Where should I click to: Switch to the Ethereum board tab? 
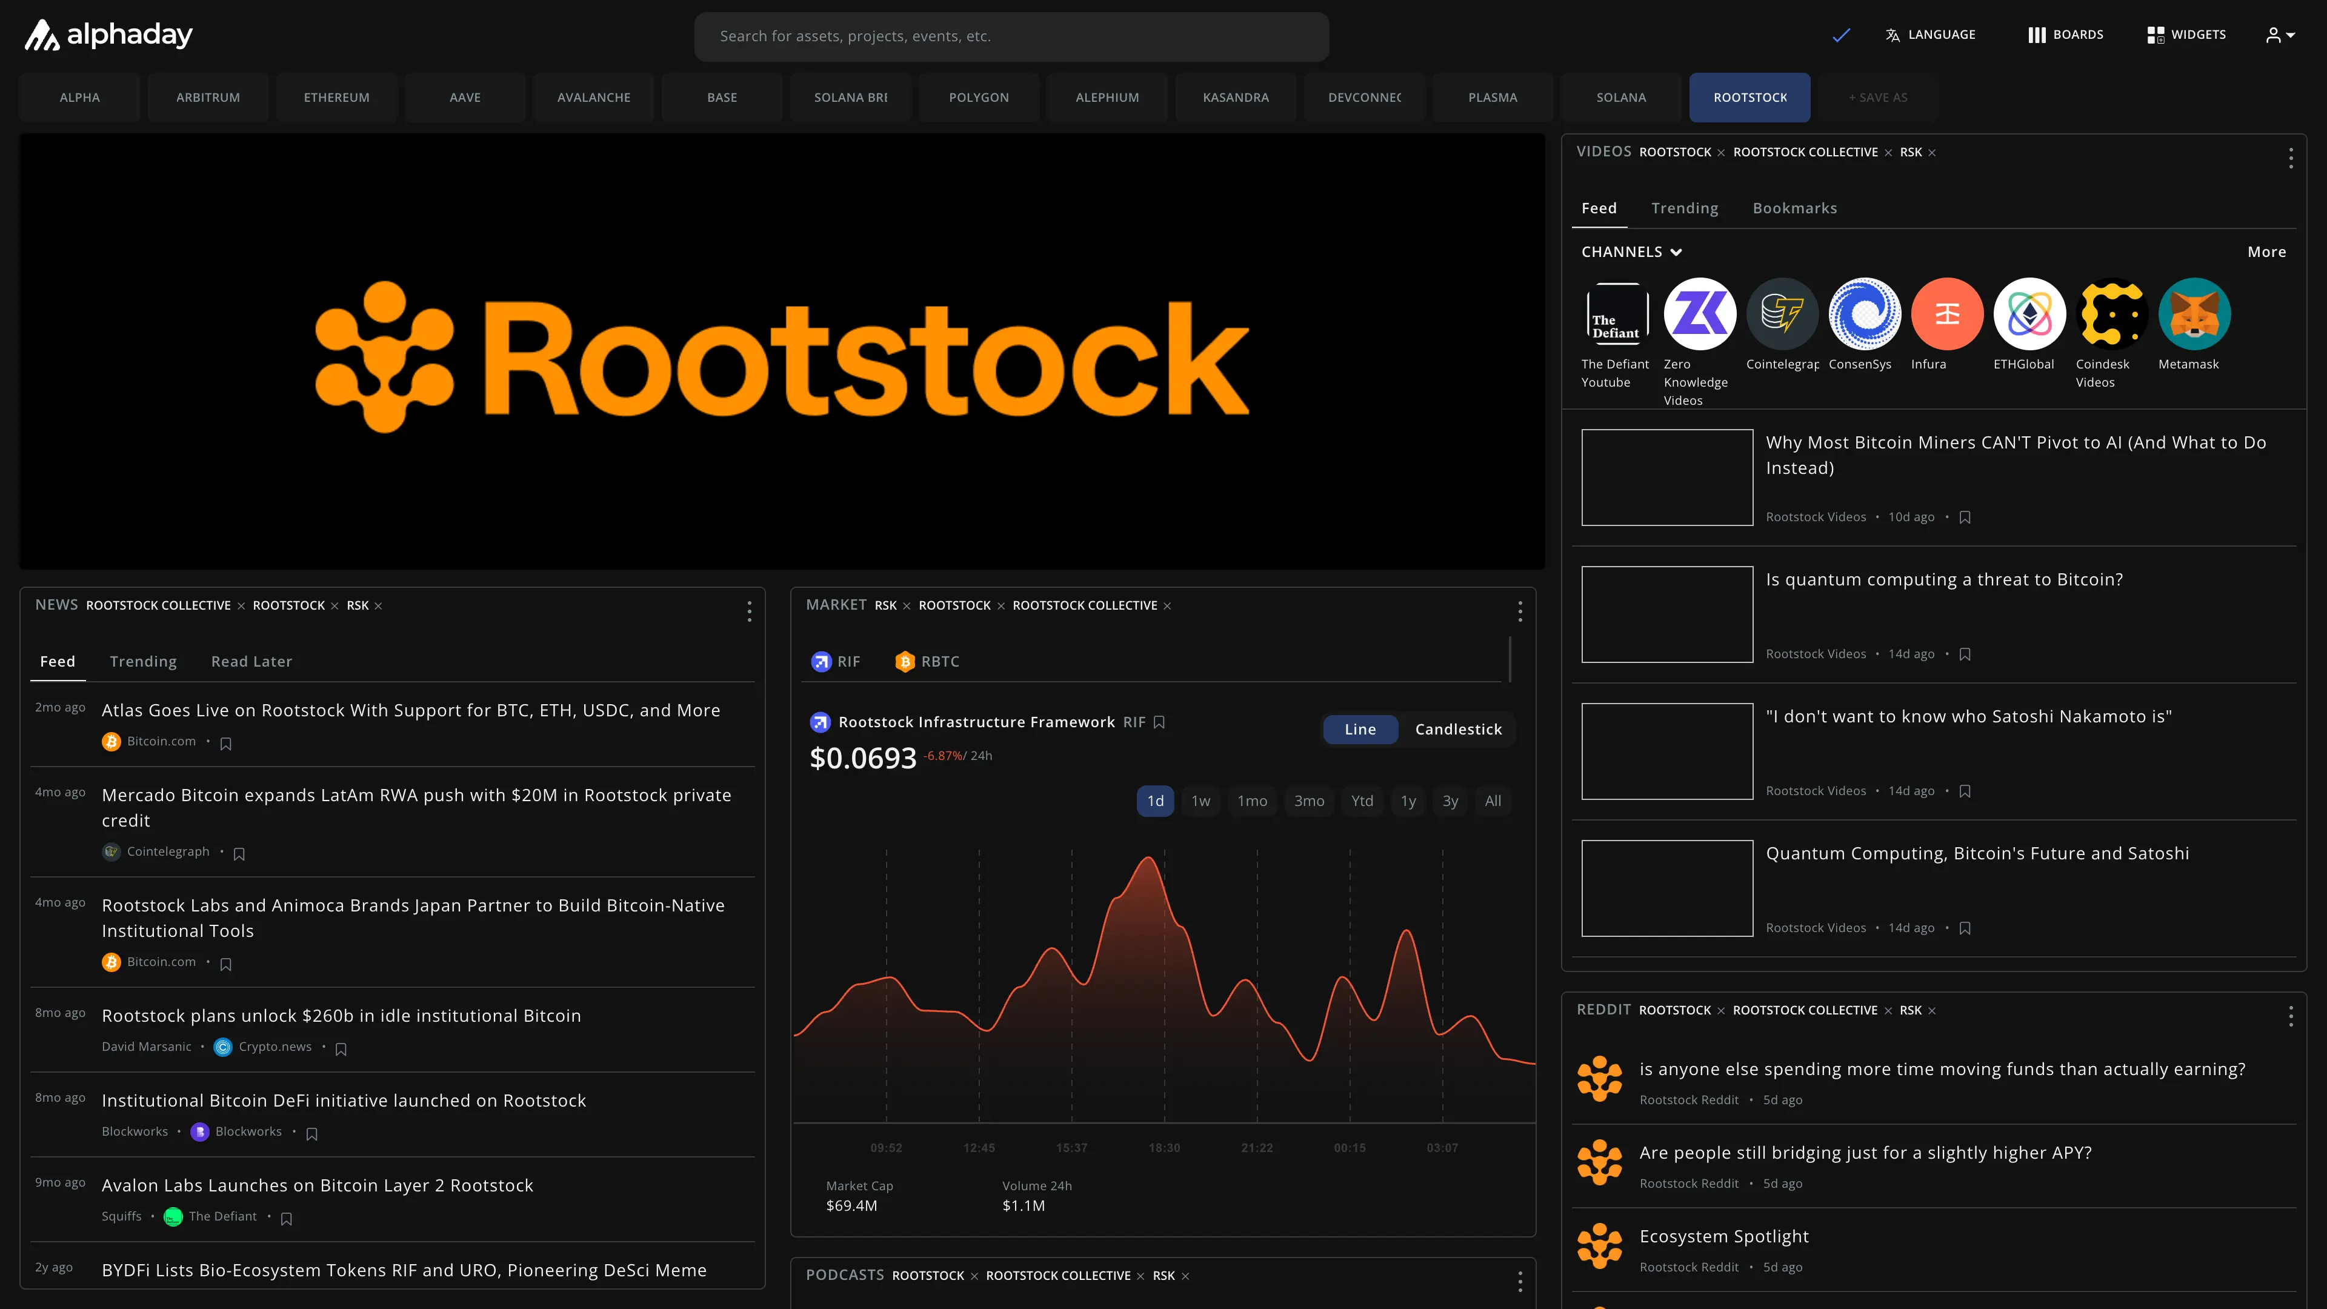[336, 98]
